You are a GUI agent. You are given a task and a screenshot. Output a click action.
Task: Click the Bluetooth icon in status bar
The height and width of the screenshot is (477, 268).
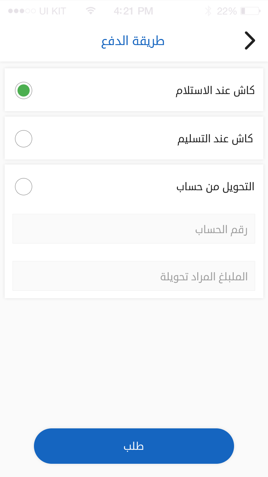point(208,11)
